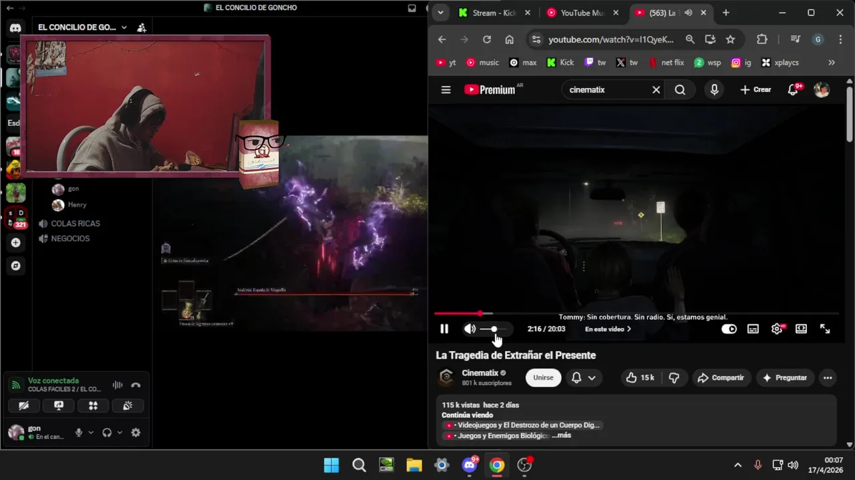Seek on the red video progress bar
The image size is (855, 480).
click(636, 313)
